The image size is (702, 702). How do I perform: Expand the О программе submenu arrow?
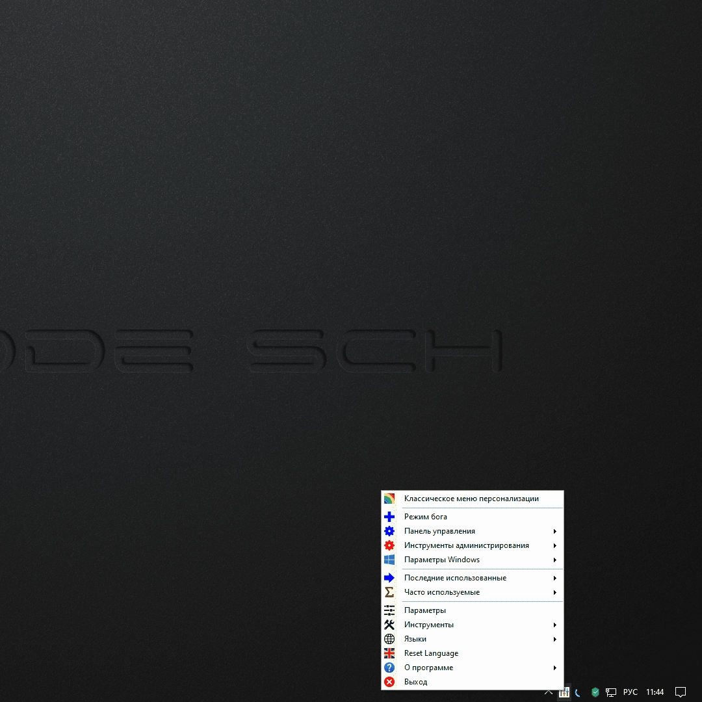[554, 668]
